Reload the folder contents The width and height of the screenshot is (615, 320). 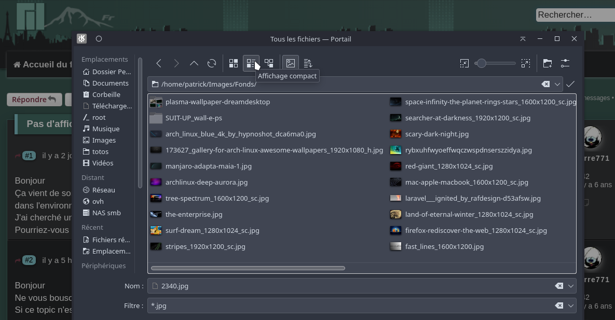(212, 63)
